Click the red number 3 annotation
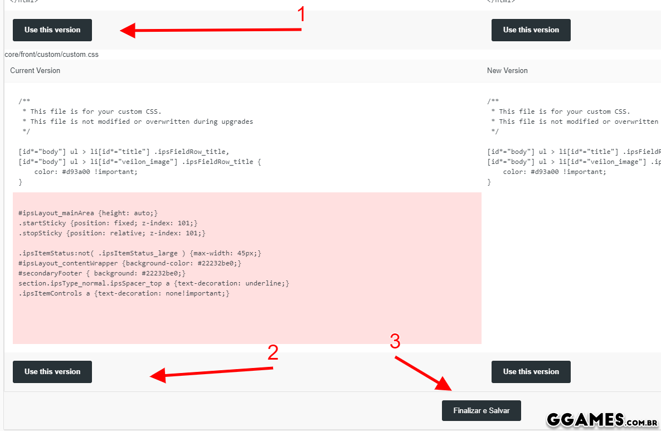This screenshot has width=661, height=431. tap(395, 342)
